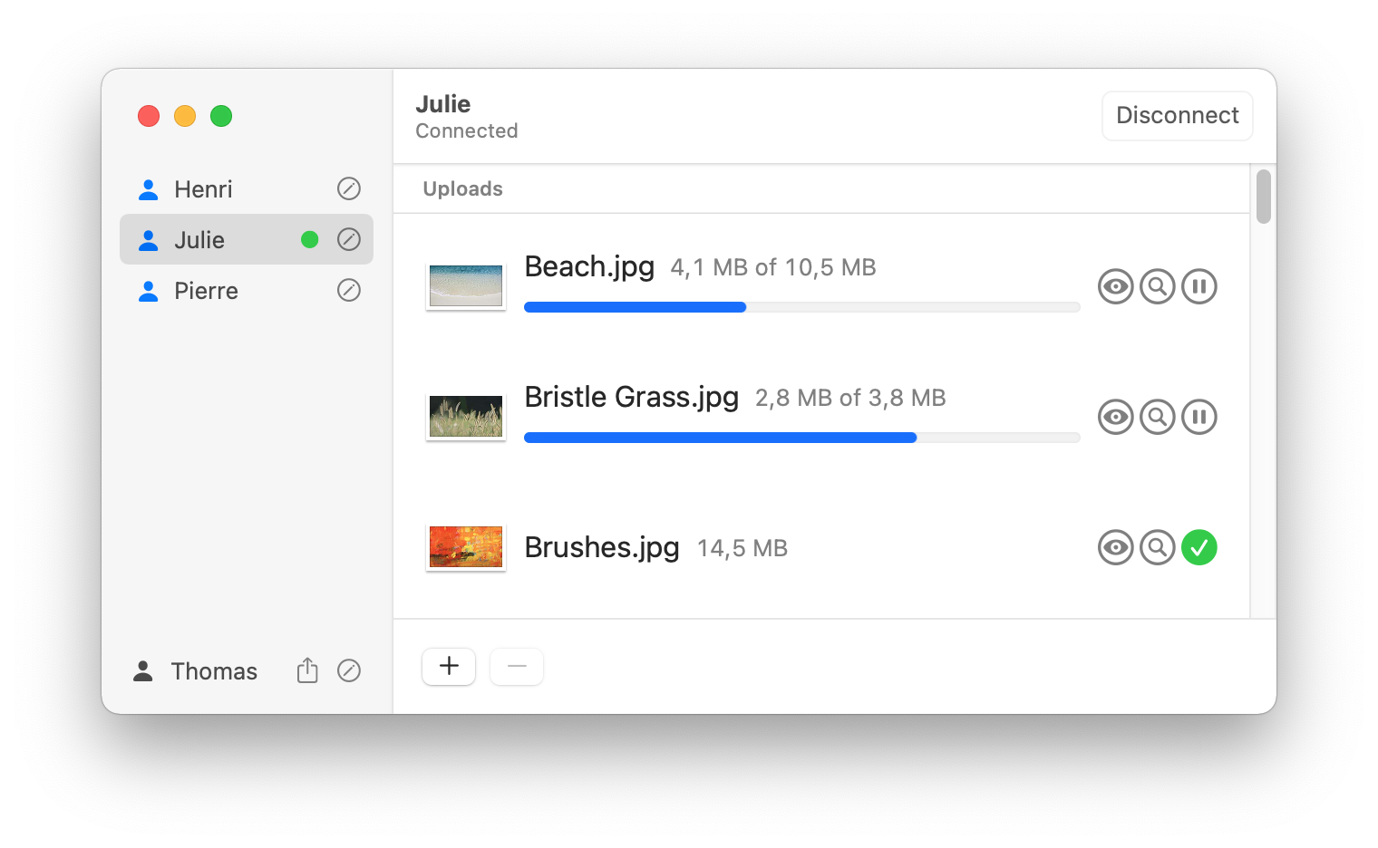The height and width of the screenshot is (848, 1378).
Task: Reveal Bristle Grass.jpg using the magnifier icon
Action: coord(1158,417)
